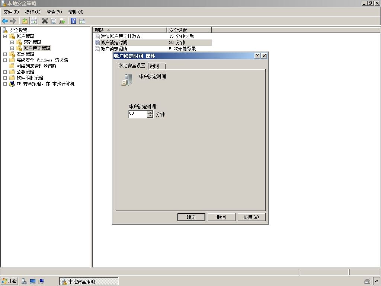The width and height of the screenshot is (381, 286).
Task: Expand 高级安全 Windows 防火墙 node
Action: click(x=5, y=60)
